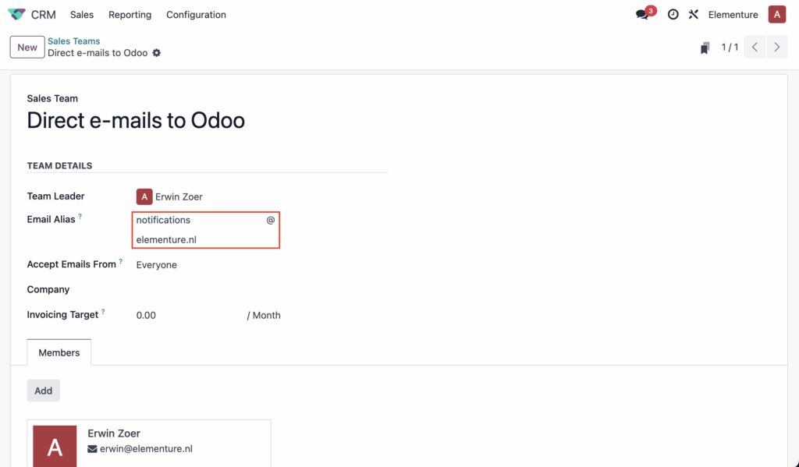Open the Elementure company switcher
799x467 pixels.
(x=733, y=15)
